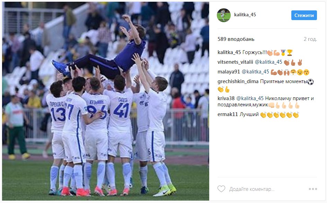Click the kalitka_45 profile avatar

click(224, 15)
